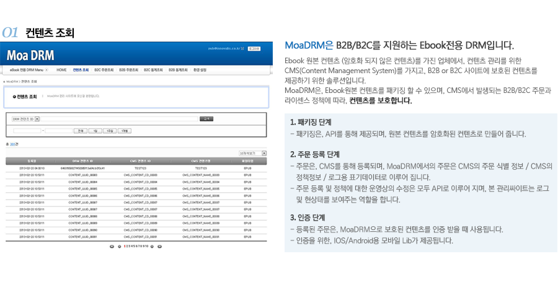Click the dark 검색 search button
This screenshot has width=558, height=282.
point(206,119)
